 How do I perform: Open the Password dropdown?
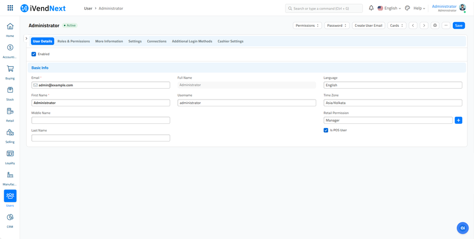337,25
